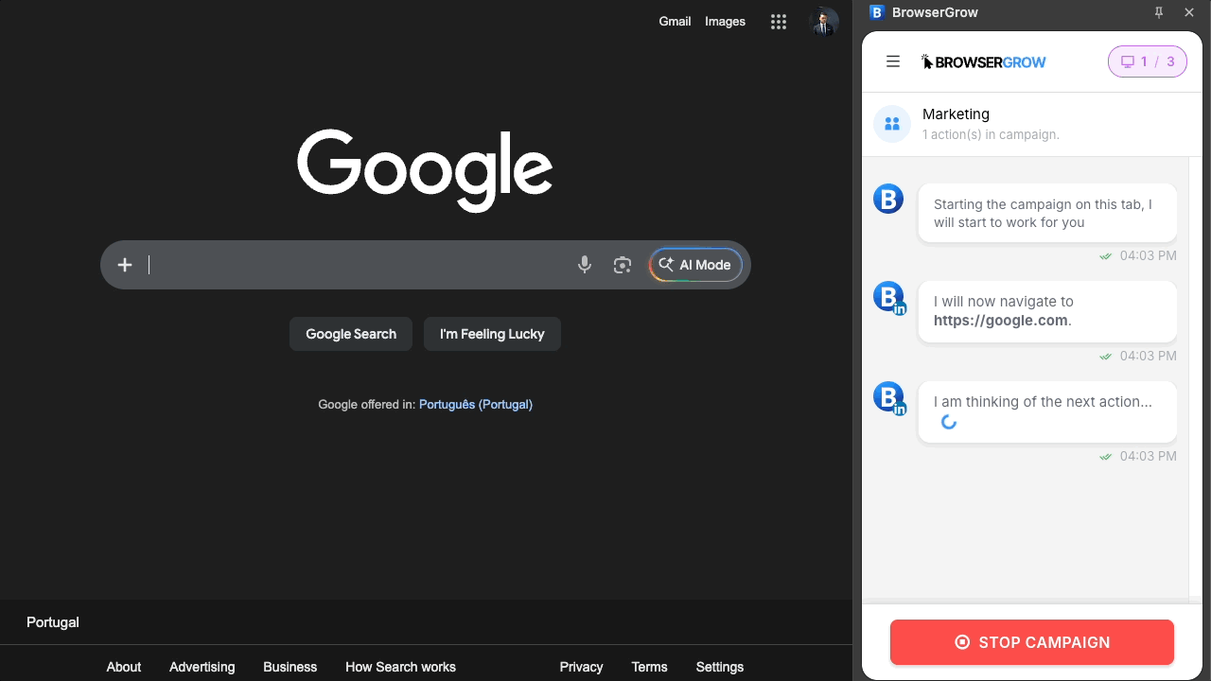Open the Google apps launcher
The image size is (1211, 681).
778,21
